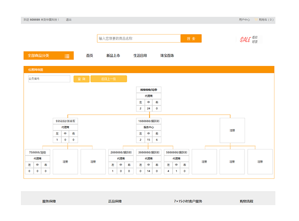Open the 购物车 shopping cart
Screen dimensions: 299x221
pyautogui.click(x=266, y=20)
